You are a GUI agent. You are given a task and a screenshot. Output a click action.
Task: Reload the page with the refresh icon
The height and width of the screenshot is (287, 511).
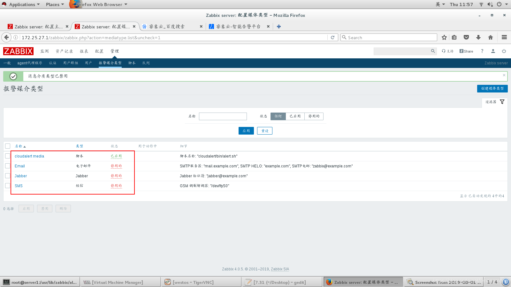(x=332, y=37)
